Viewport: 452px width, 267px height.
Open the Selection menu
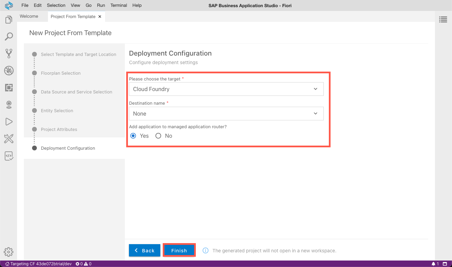coord(56,5)
